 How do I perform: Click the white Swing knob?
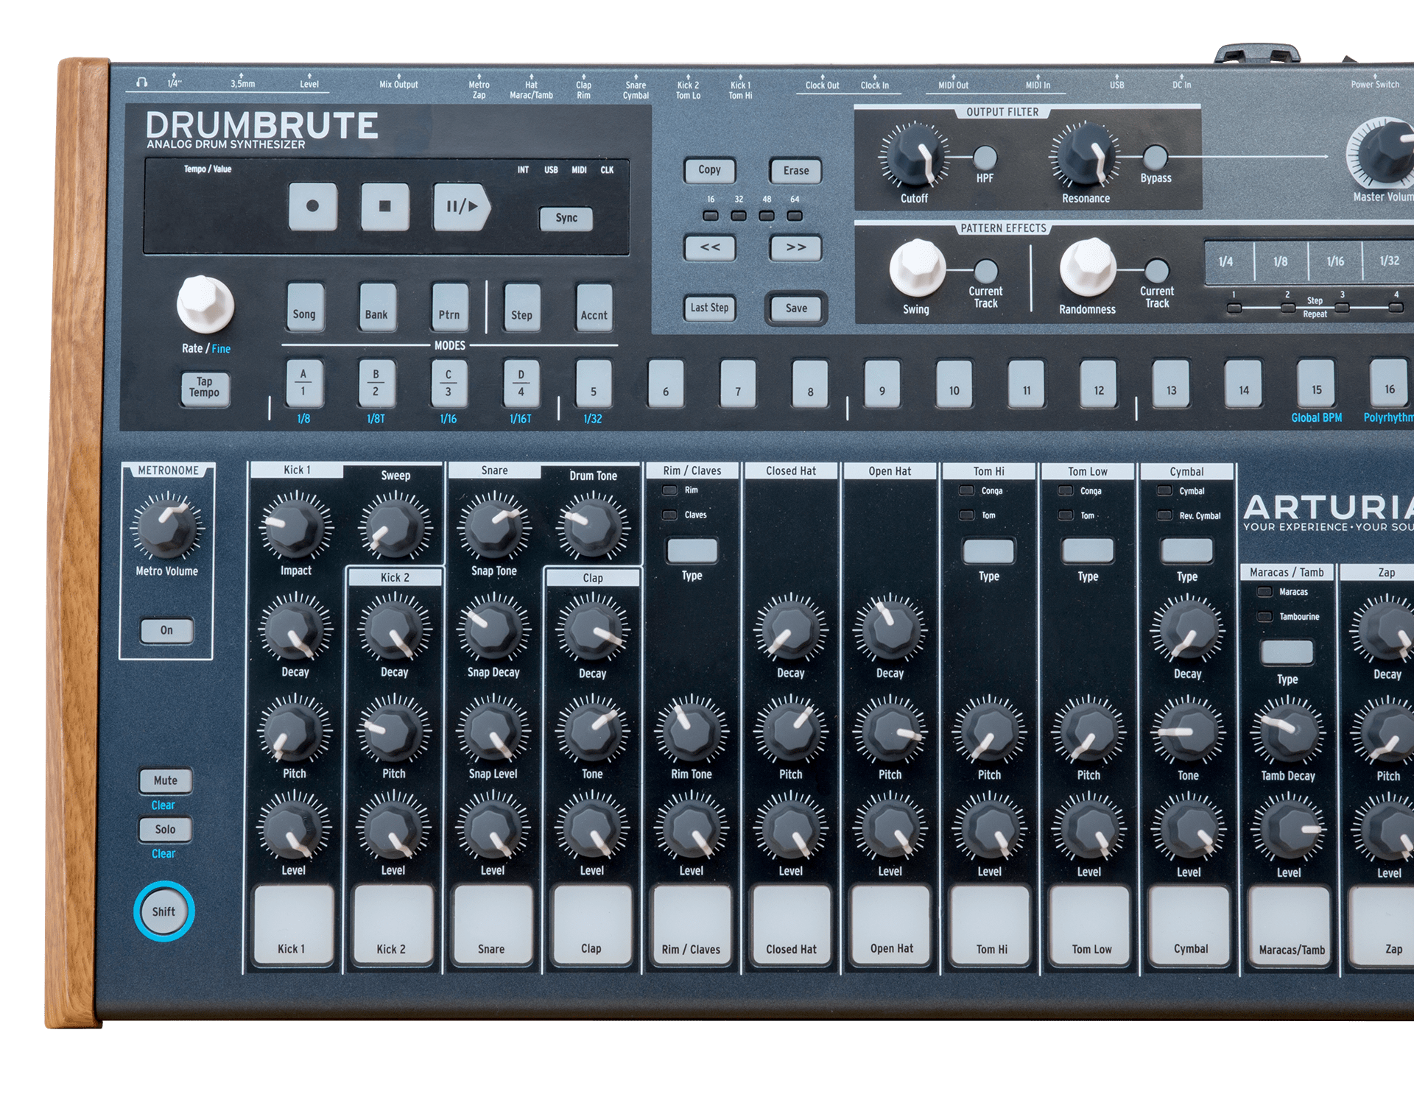(917, 268)
